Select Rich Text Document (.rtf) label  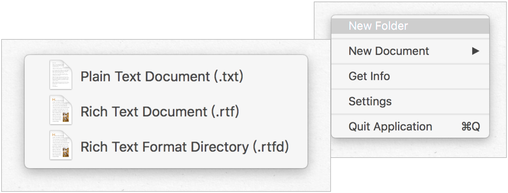[160, 111]
